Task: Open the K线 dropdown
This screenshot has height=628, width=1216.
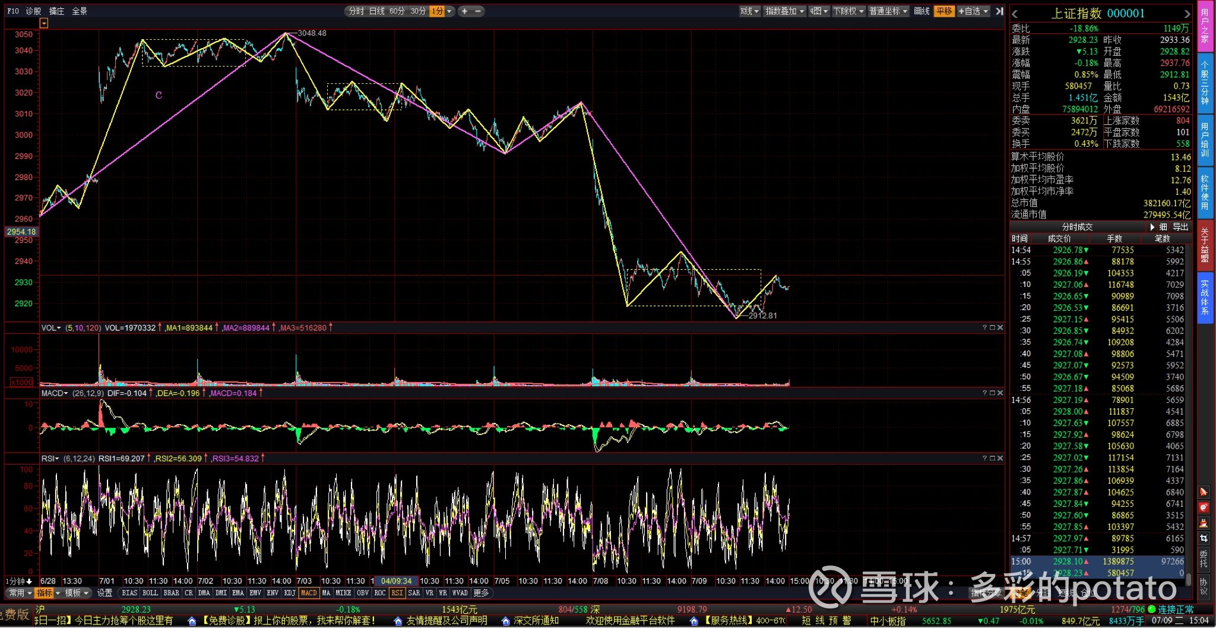Action: (750, 11)
